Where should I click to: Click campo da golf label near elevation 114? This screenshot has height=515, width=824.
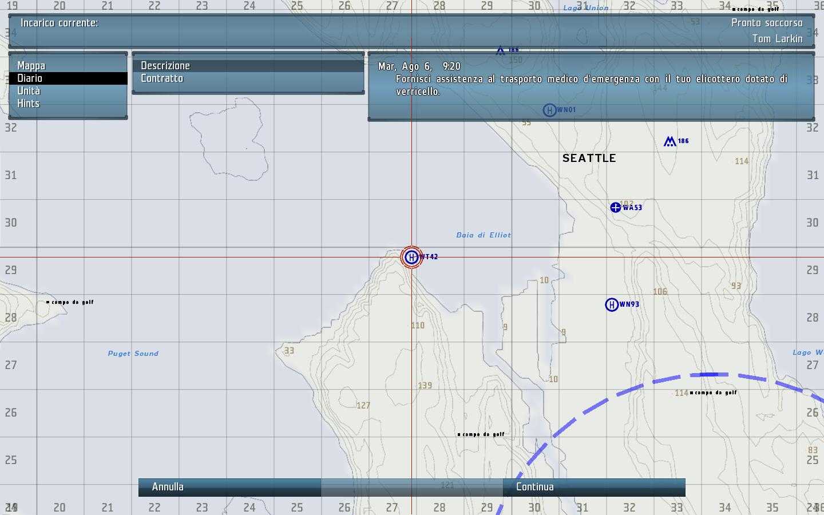click(x=714, y=393)
